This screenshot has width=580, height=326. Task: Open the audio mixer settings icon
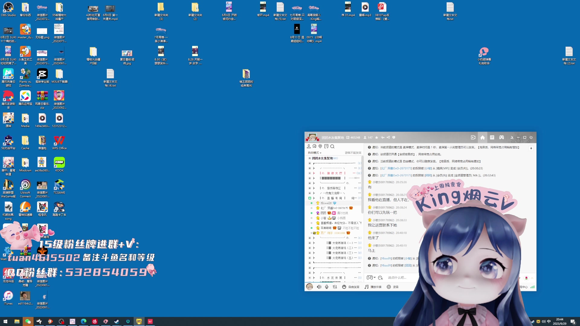335,287
